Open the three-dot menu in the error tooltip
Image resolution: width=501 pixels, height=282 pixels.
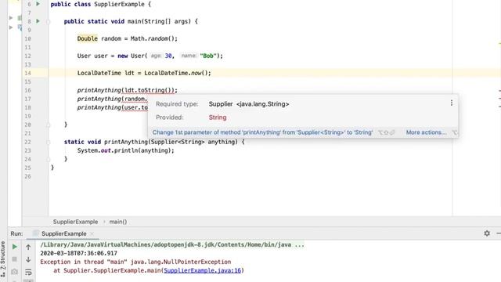click(452, 103)
